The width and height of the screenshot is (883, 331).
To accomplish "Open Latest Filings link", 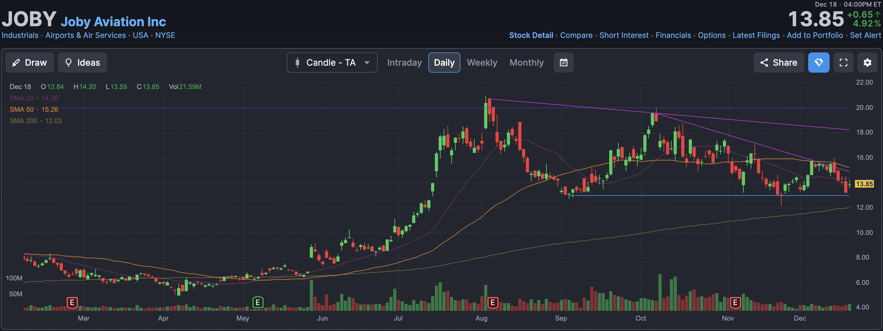I will (756, 35).
